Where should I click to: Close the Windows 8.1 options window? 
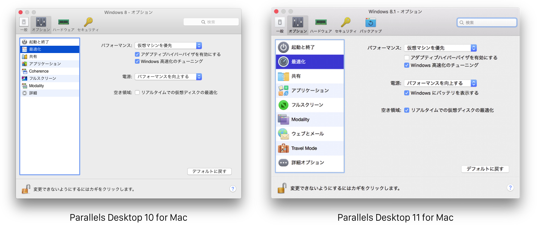(x=276, y=11)
